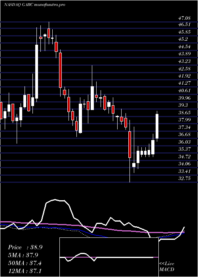Click the long red candle bottoming at 34.72
Viewport: 198px width, 277px height.
click(130, 144)
